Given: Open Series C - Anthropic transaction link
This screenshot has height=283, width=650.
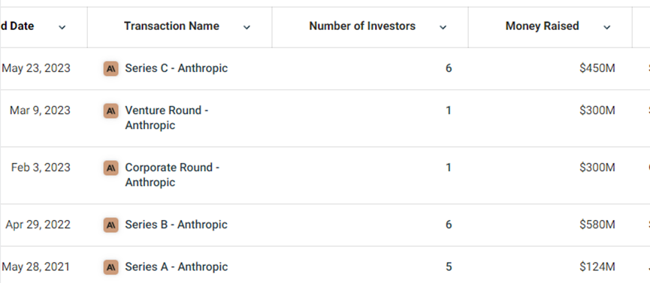Looking at the screenshot, I should pos(176,68).
